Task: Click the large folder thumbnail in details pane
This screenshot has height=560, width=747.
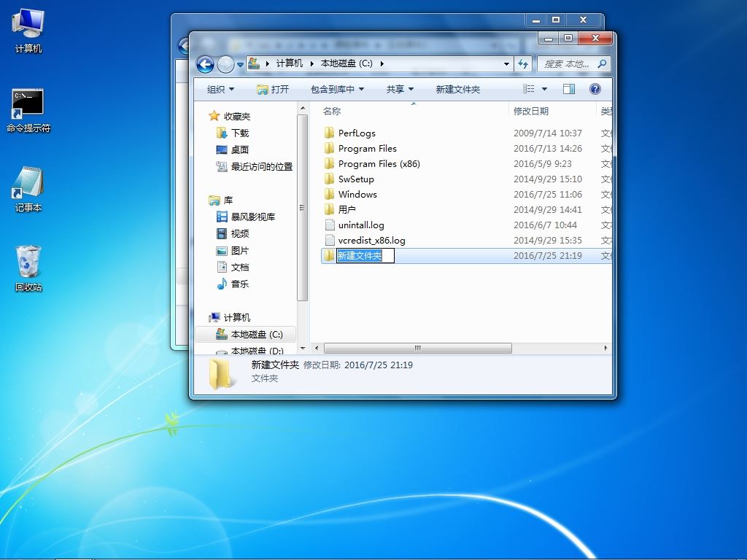Action: [222, 374]
